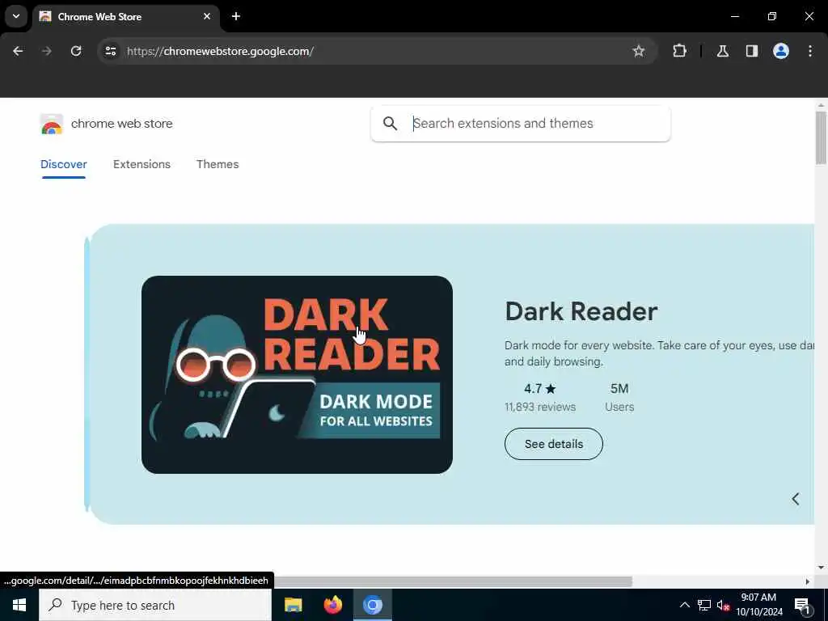Viewport: 828px width, 621px height.
Task: Open File Explorer from taskbar
Action: click(x=293, y=605)
